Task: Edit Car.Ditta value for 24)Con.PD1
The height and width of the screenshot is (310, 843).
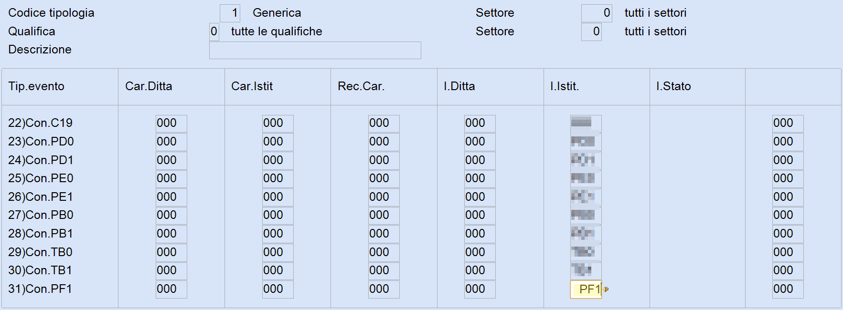Action: coord(171,160)
